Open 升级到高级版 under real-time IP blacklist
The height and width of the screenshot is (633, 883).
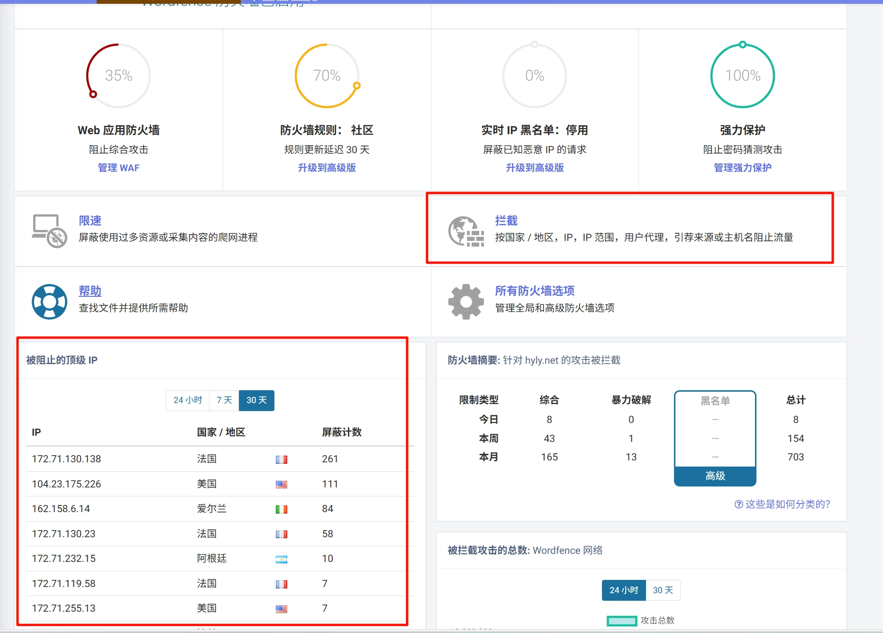pyautogui.click(x=535, y=168)
